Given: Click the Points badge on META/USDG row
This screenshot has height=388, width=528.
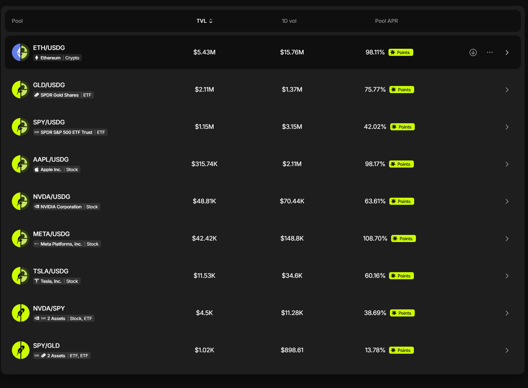Looking at the screenshot, I should pos(403,238).
